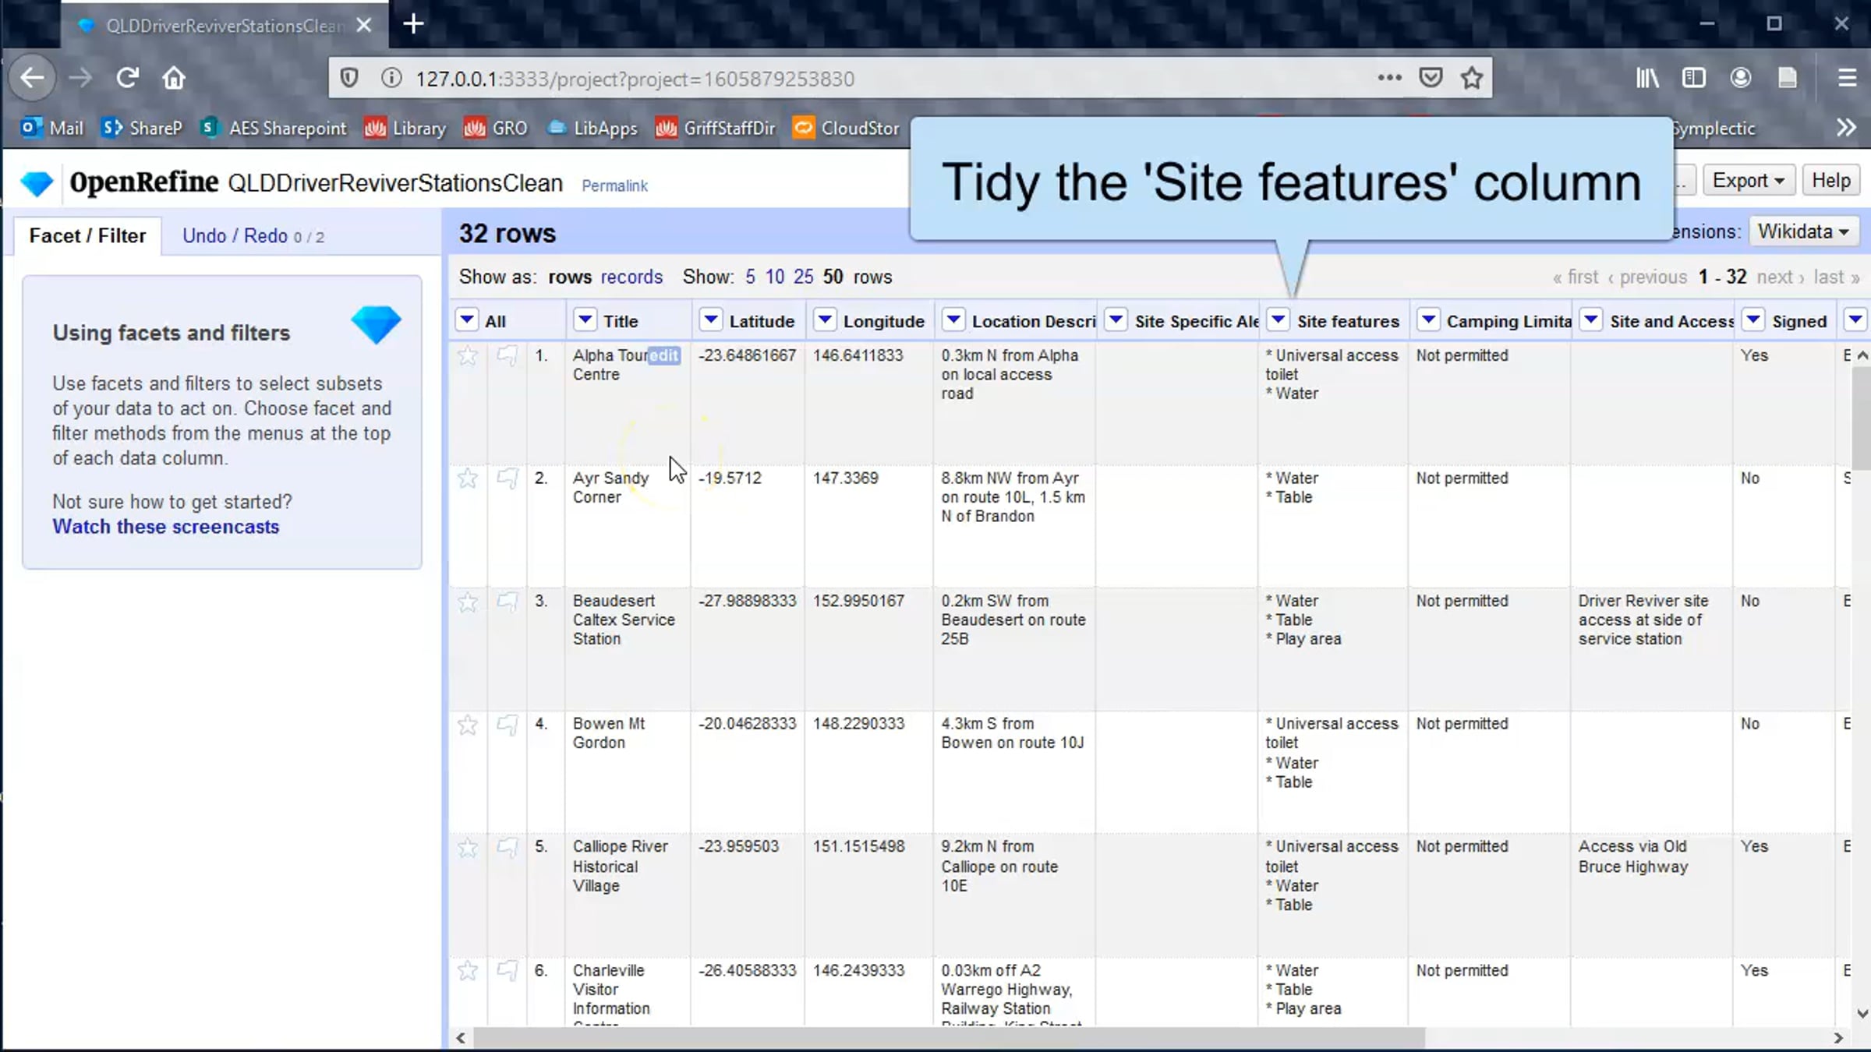The width and height of the screenshot is (1871, 1052).
Task: Click the horizontal table scrollbar
Action: [949, 1038]
